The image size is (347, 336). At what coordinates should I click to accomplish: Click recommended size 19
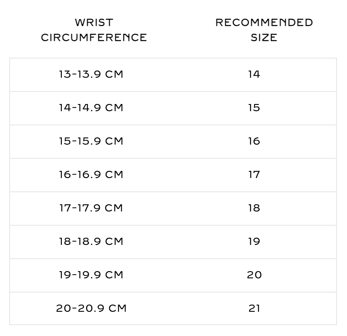[254, 242]
